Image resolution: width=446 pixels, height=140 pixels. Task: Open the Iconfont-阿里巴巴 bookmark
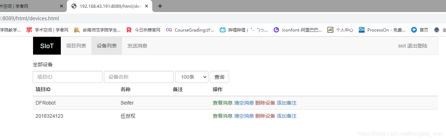pyautogui.click(x=298, y=30)
